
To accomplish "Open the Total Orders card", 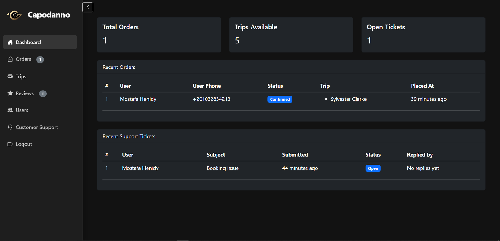I will (159, 35).
